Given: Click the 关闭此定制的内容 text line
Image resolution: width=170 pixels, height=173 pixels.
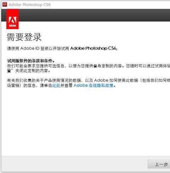Looking at the screenshot, I should [29, 71].
